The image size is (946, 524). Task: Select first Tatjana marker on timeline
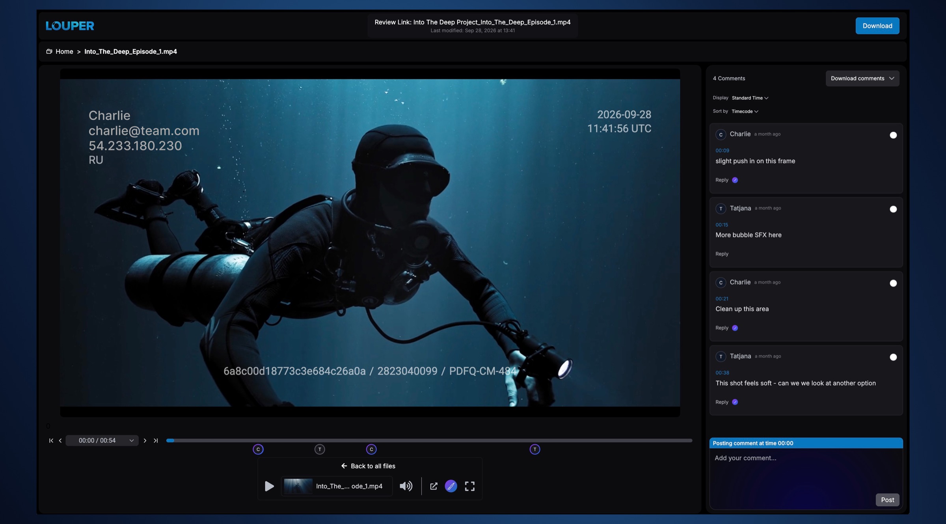(320, 449)
